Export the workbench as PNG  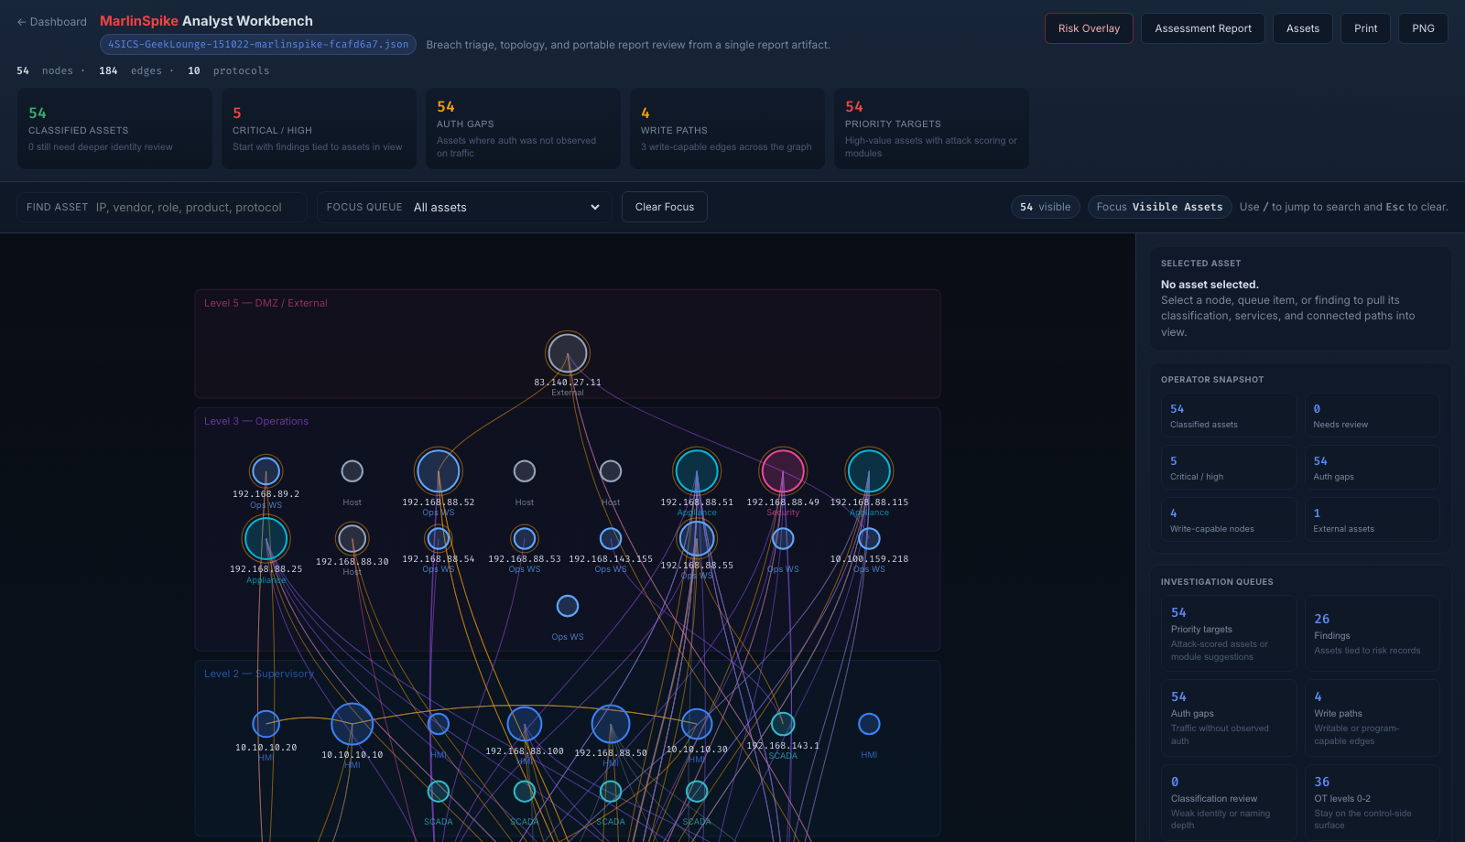pos(1423,27)
